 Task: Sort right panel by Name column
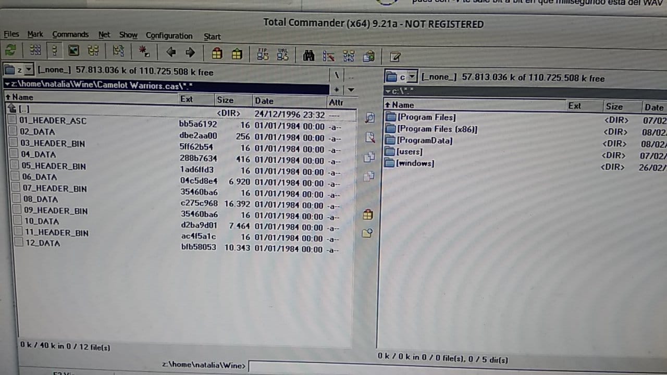pos(475,105)
